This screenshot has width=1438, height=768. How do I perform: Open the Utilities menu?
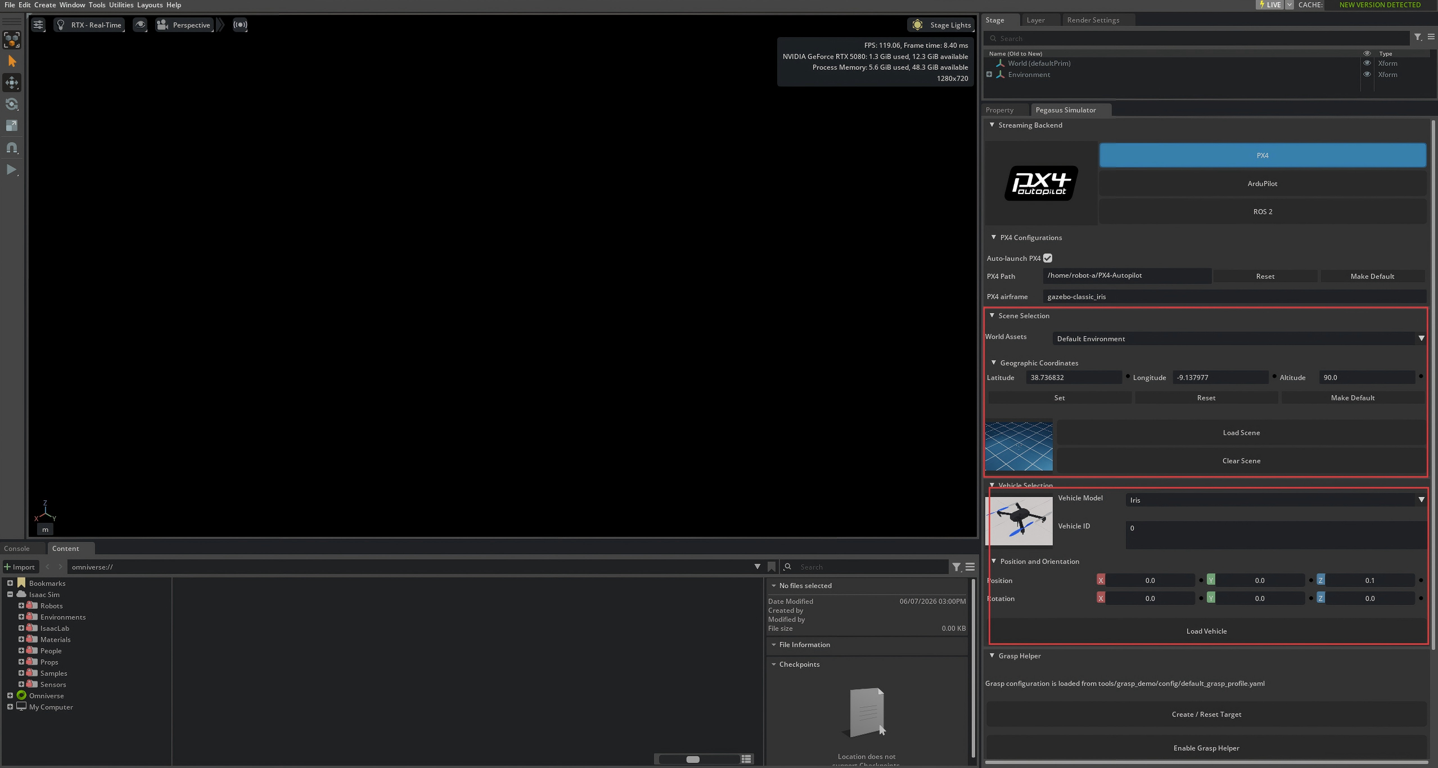121,5
